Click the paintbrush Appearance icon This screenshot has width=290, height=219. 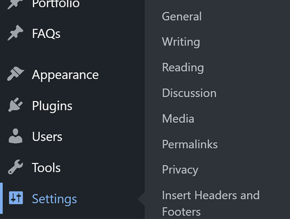point(15,74)
